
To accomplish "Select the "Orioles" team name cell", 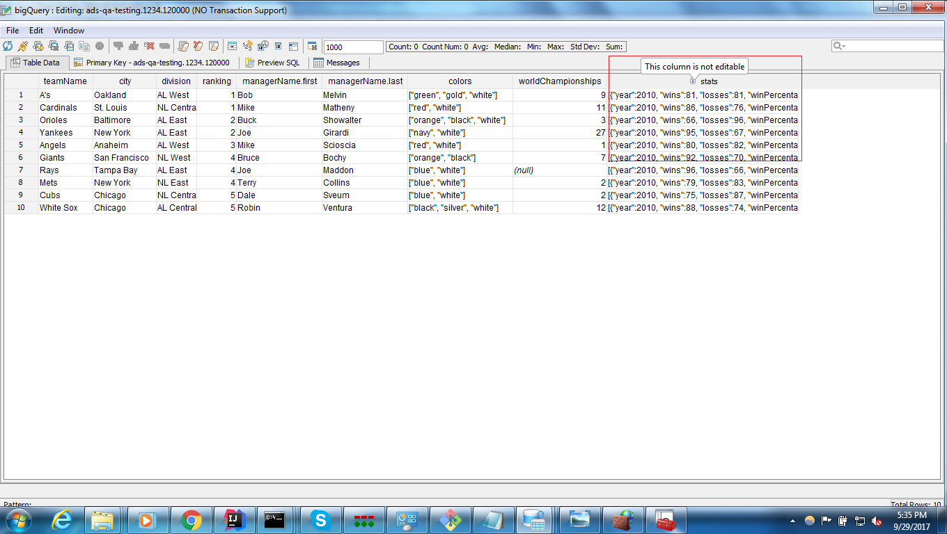I will tap(65, 120).
